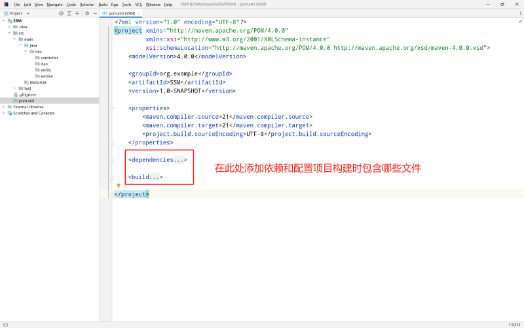Expand External Libraries chevron
The height and width of the screenshot is (328, 524).
4,107
